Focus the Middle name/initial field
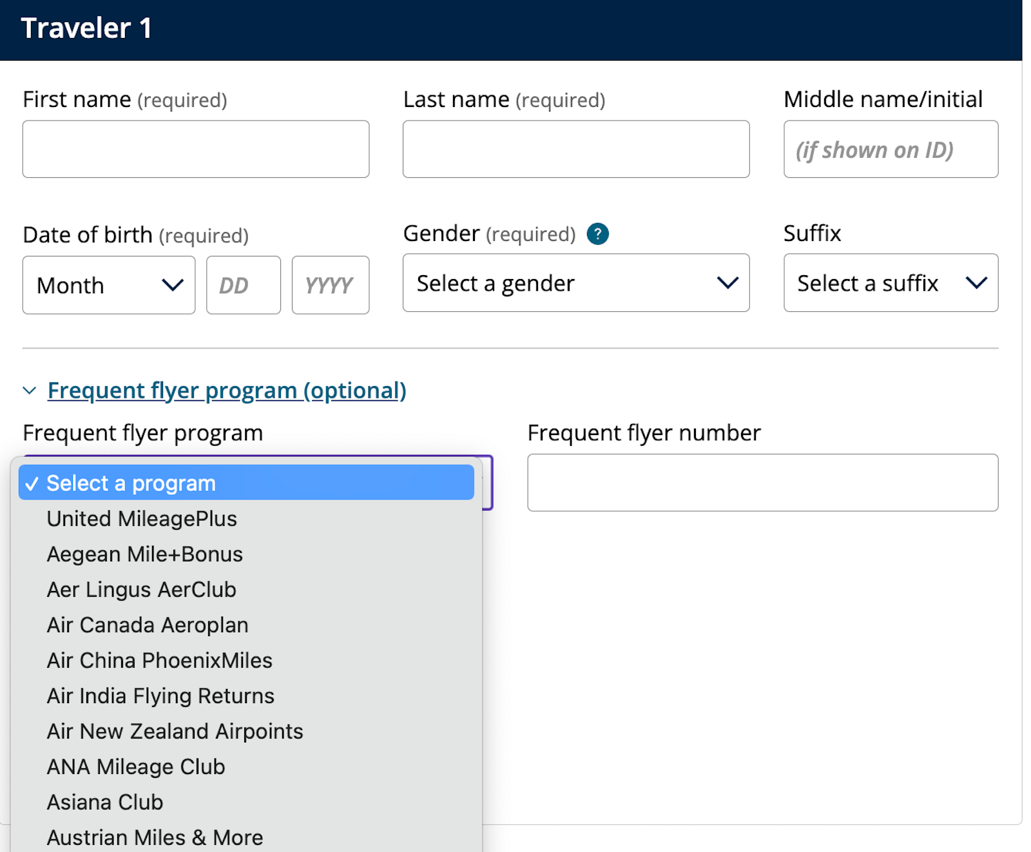 (x=891, y=149)
